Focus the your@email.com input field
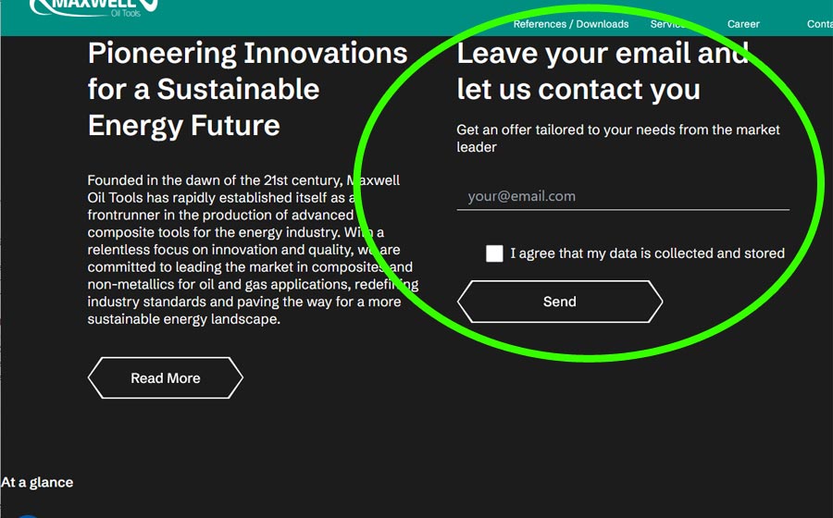 pyautogui.click(x=623, y=196)
